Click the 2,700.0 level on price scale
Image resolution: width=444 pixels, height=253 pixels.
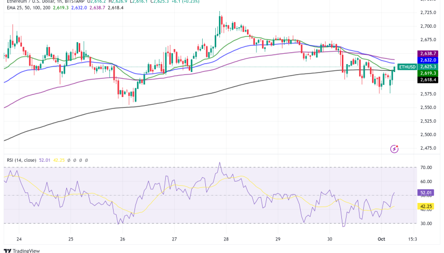pos(427,26)
